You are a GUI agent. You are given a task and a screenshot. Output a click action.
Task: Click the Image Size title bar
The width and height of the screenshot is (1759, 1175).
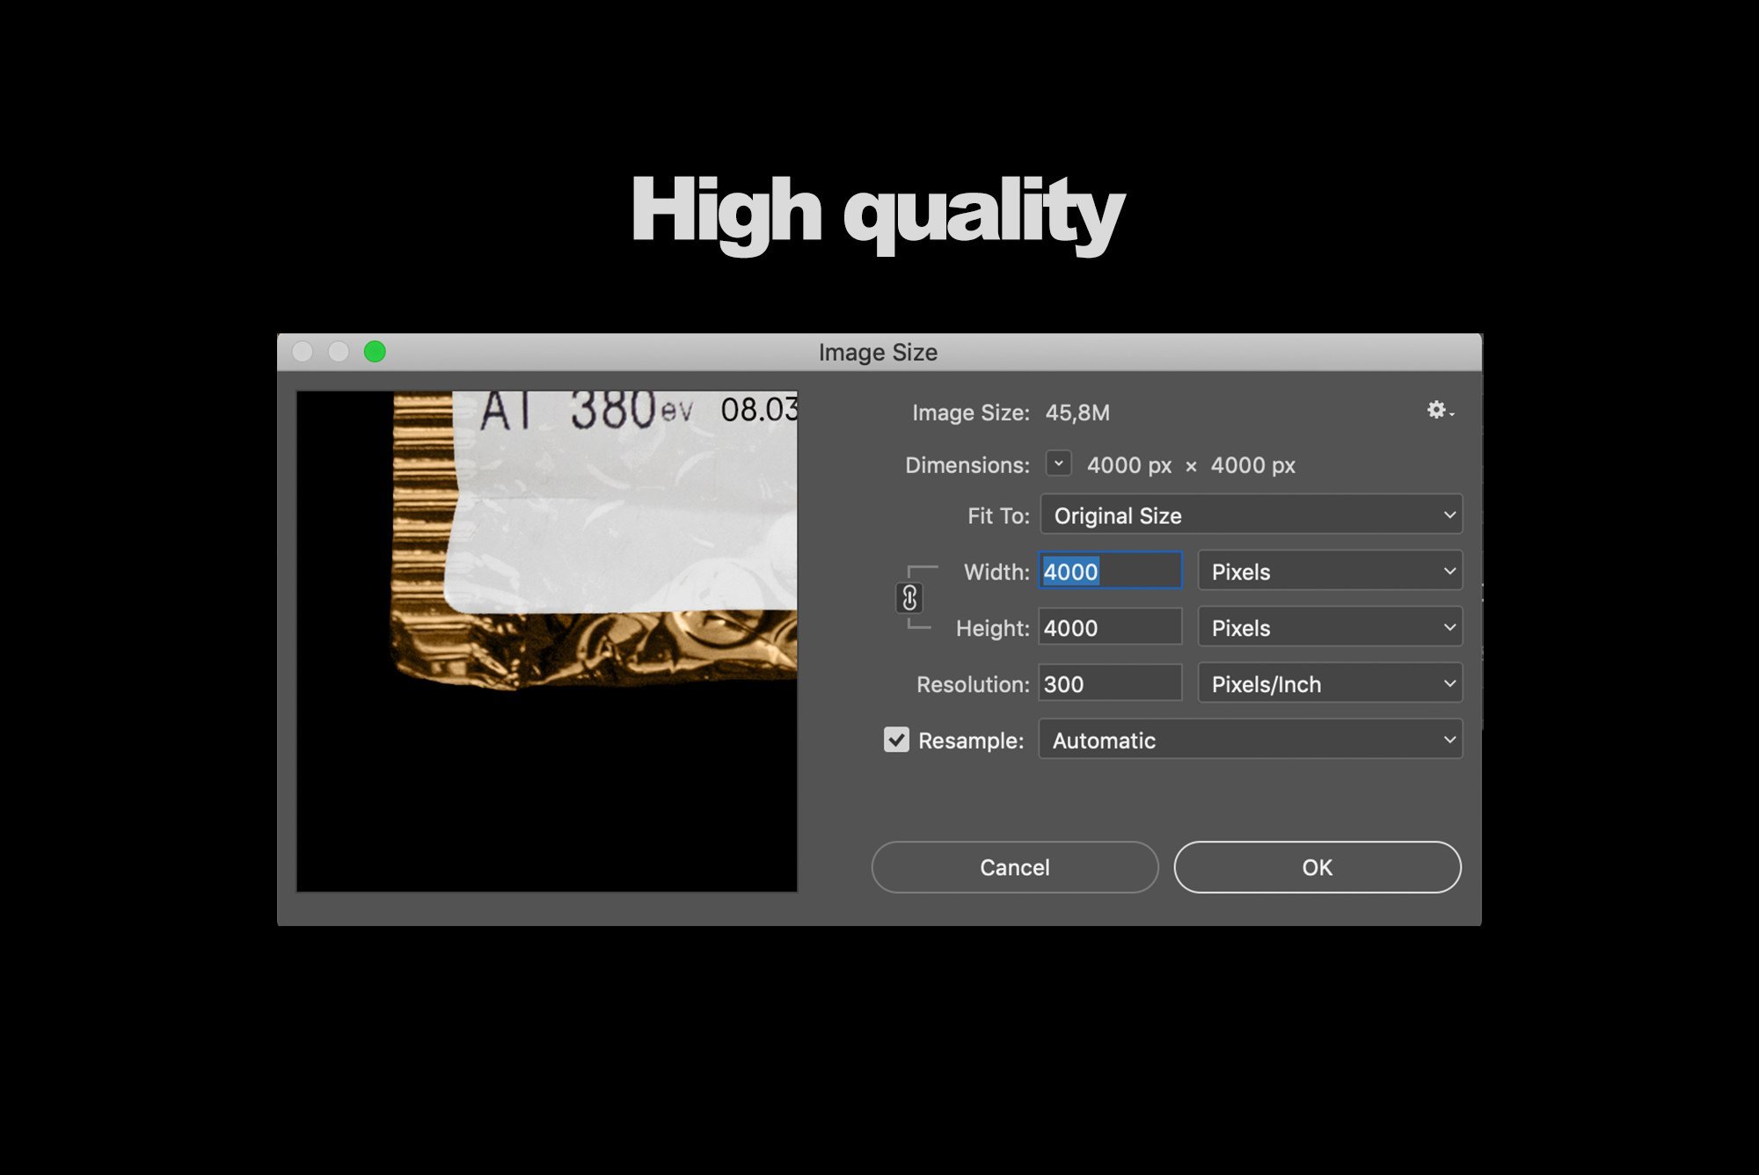(878, 353)
